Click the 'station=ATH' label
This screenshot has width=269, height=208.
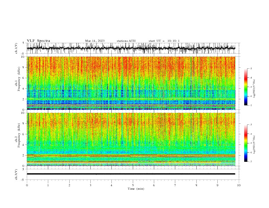126,41
